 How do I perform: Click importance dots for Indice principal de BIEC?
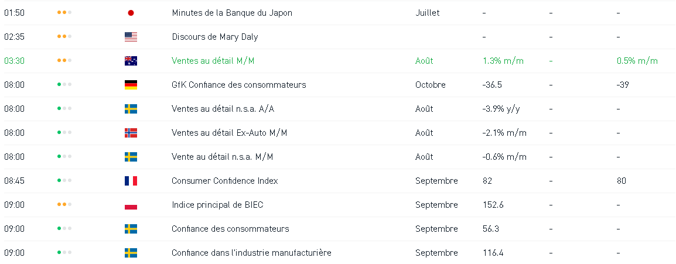(64, 205)
